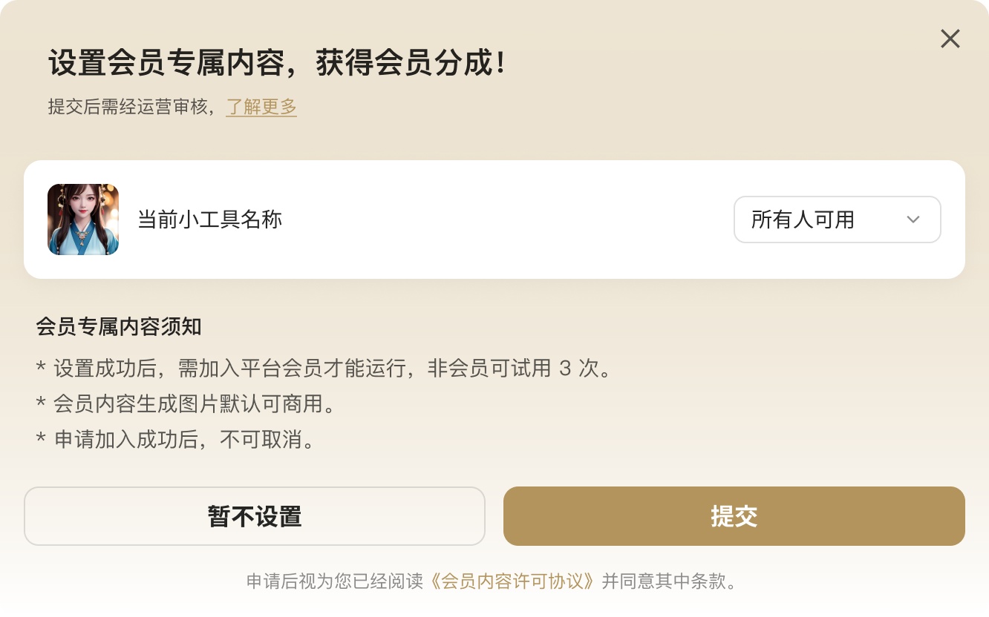Click the 并同意其中条款 footer text
The width and height of the screenshot is (989, 617).
(668, 581)
